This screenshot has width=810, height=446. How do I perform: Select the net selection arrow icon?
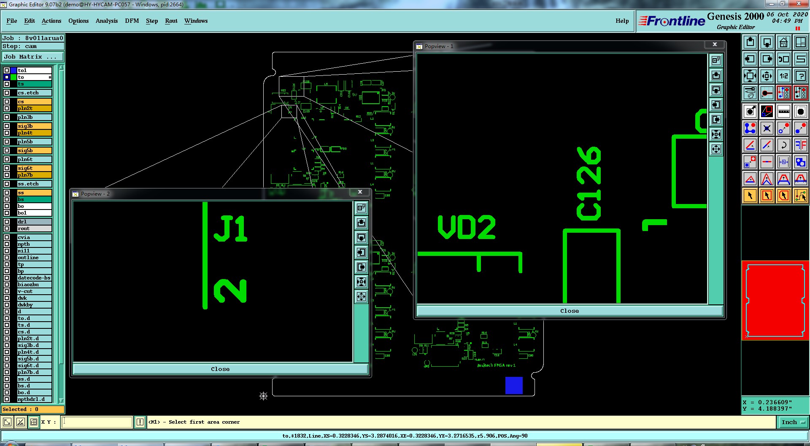(800, 196)
